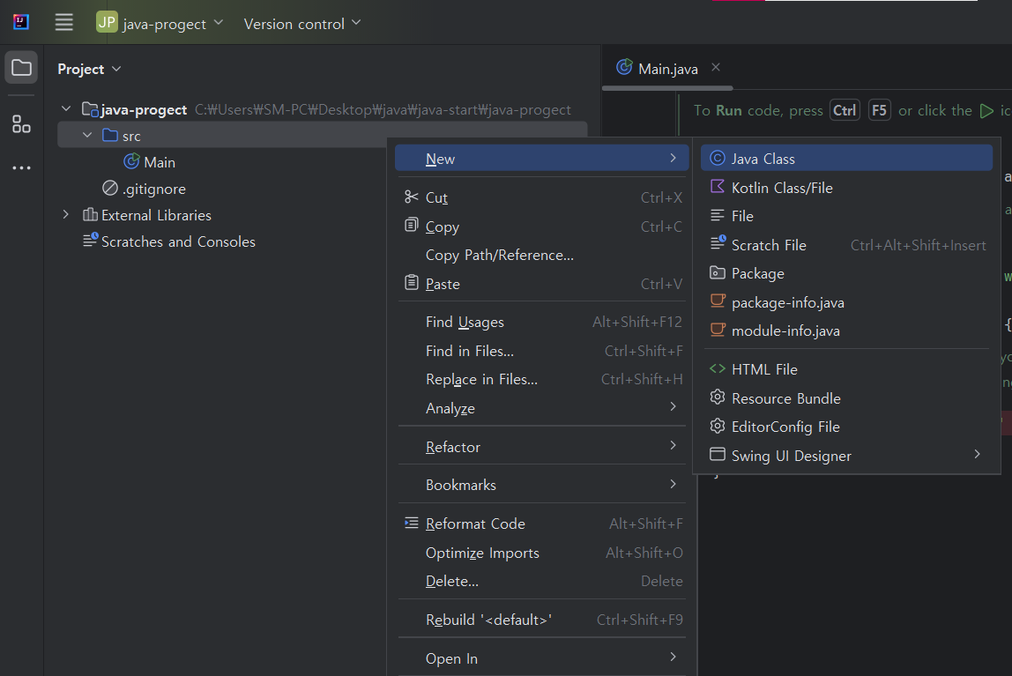Expand the Bookmarks submenu arrow

tap(673, 484)
